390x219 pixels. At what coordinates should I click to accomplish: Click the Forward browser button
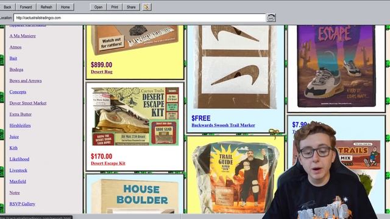tap(26, 7)
